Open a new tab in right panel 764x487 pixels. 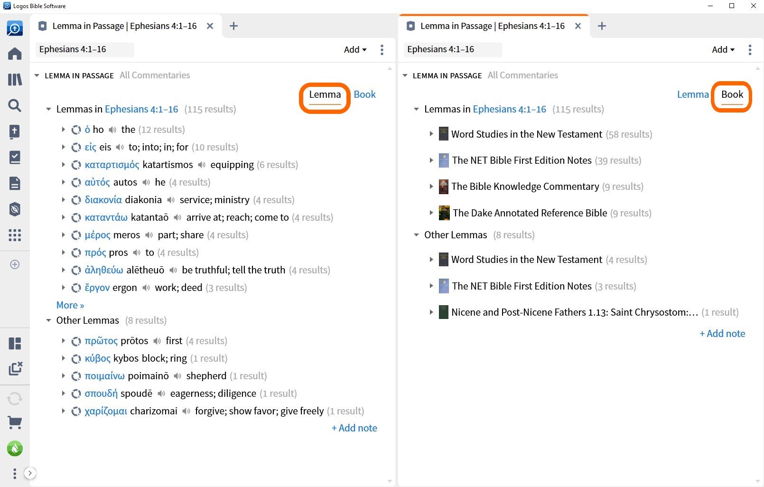[x=602, y=26]
